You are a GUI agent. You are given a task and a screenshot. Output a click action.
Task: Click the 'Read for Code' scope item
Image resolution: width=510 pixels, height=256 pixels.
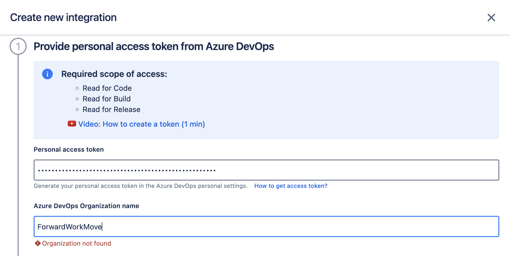[x=107, y=88]
